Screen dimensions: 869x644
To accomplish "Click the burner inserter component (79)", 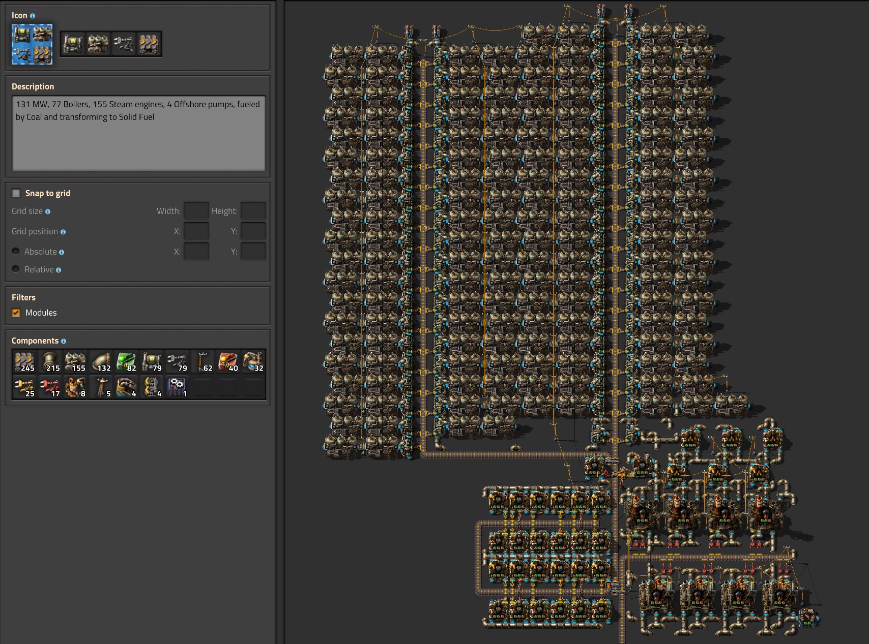I will pyautogui.click(x=177, y=361).
